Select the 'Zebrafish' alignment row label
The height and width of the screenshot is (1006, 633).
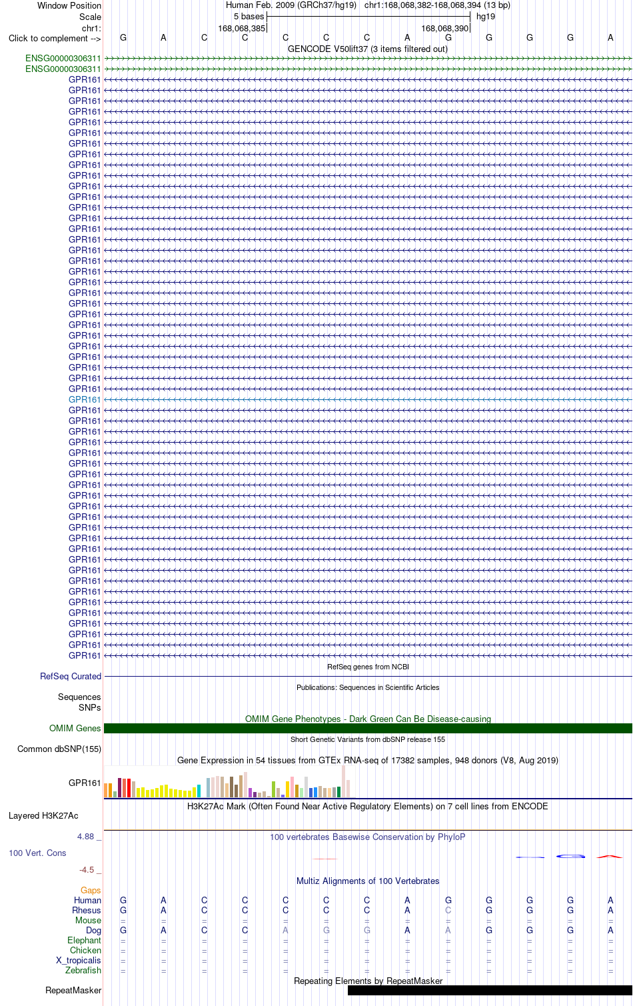83,970
